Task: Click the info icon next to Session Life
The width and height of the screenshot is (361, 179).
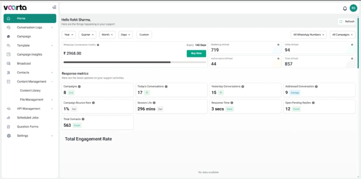Action: pyautogui.click(x=154, y=103)
